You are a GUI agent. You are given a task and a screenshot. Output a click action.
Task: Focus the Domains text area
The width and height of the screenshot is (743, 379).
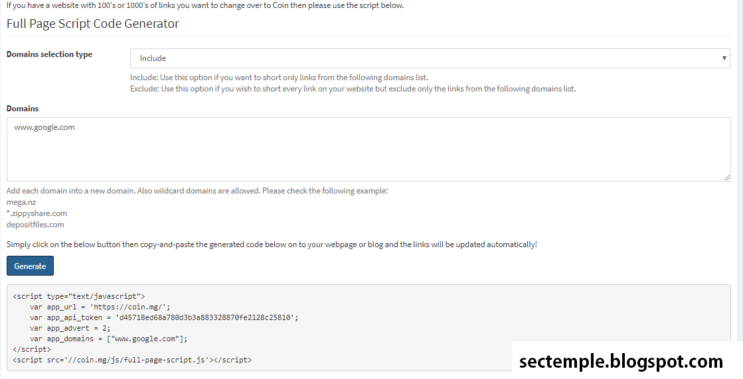[369, 149]
